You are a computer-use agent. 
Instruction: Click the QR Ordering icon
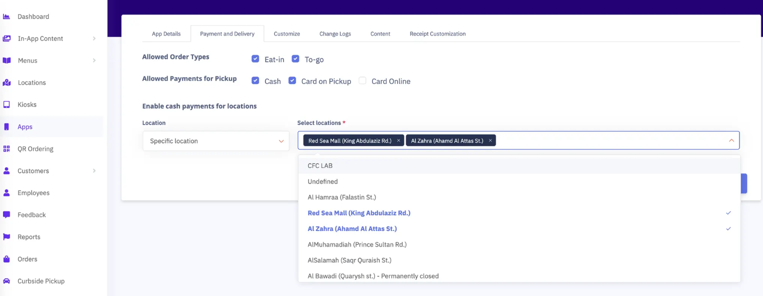click(x=6, y=148)
